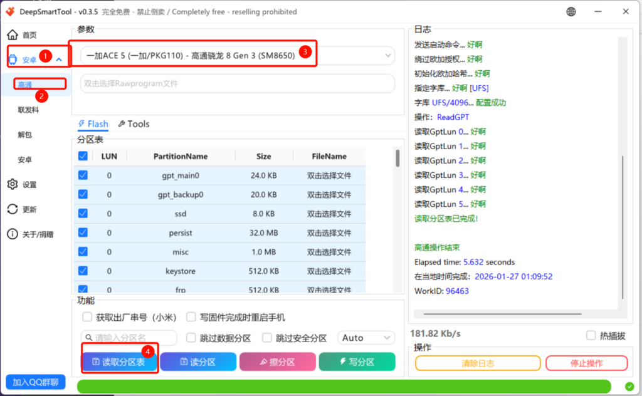Click the DeepSmartTool logo icon

click(11, 12)
